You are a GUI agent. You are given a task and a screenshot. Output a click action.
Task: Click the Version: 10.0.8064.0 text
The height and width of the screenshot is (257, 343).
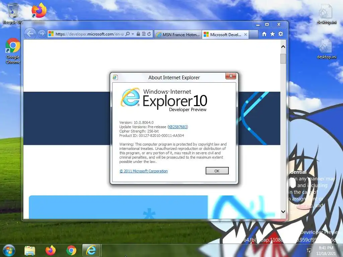tap(136, 122)
